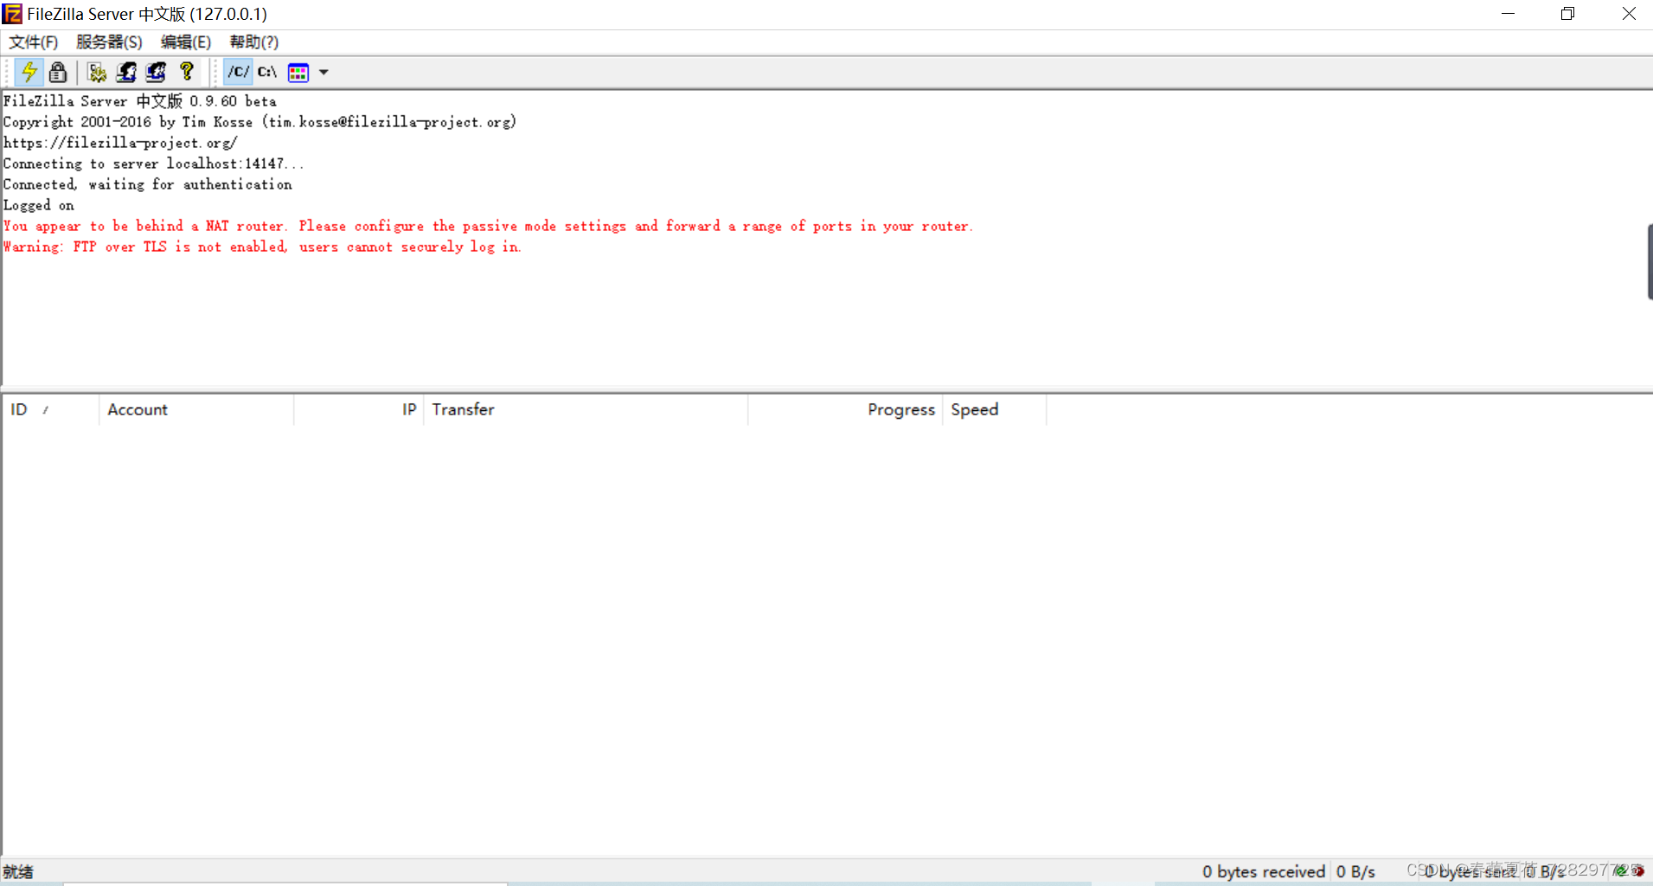Open the 帮助(?) menu

253,42
